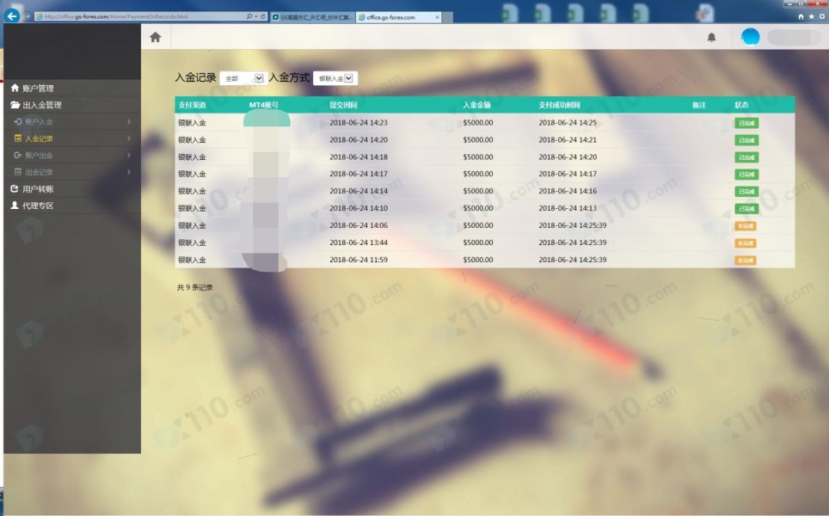Click the blue user avatar

tap(751, 38)
